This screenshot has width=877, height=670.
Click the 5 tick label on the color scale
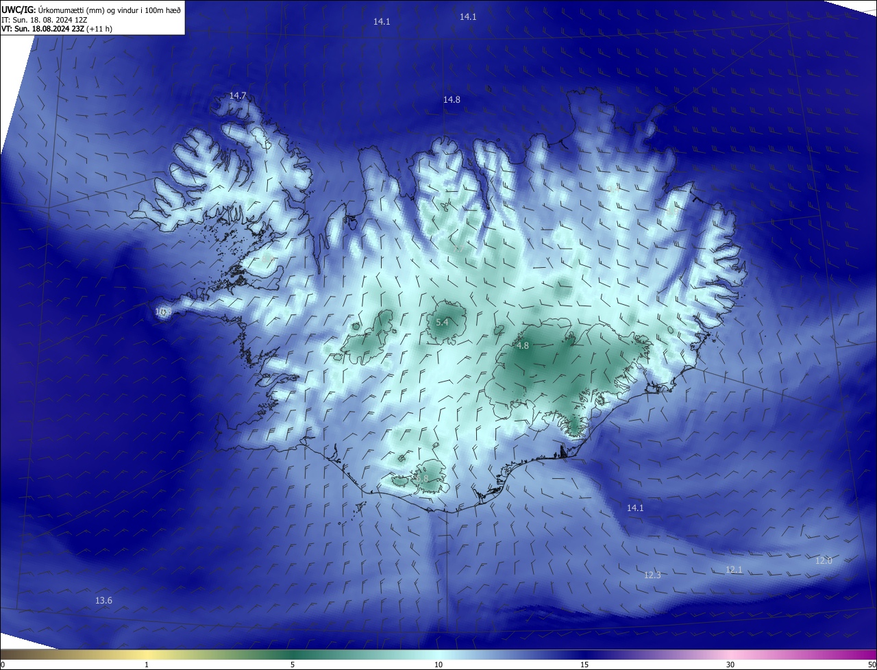(x=293, y=665)
